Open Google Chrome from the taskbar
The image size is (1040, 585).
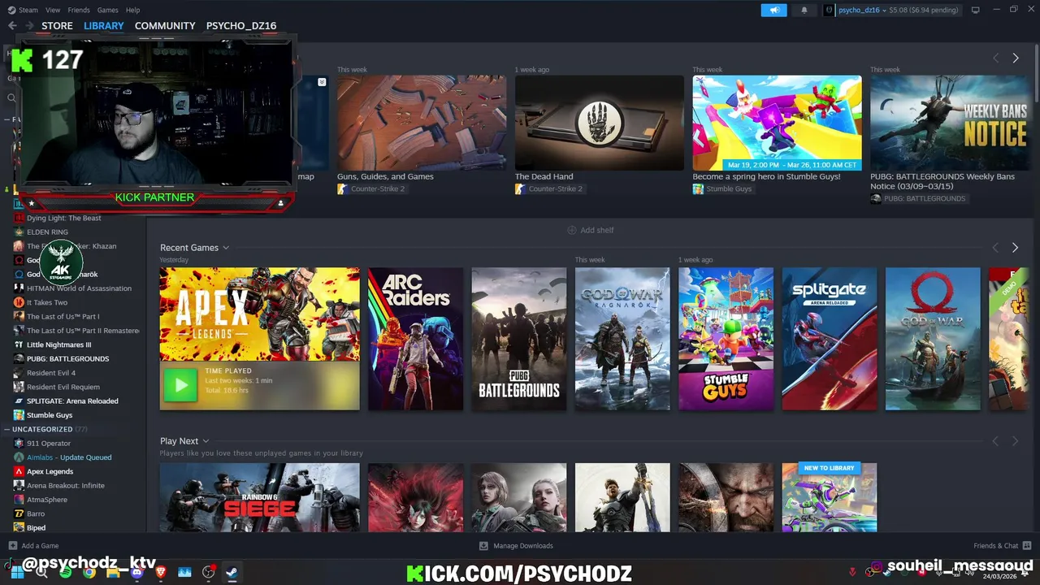point(89,572)
